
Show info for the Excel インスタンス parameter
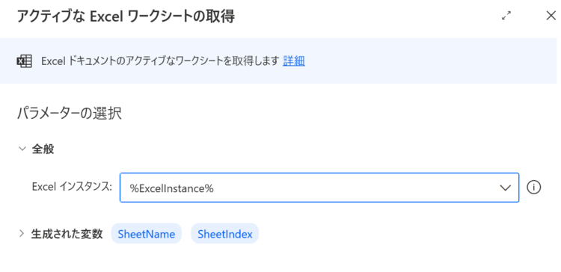pos(533,188)
